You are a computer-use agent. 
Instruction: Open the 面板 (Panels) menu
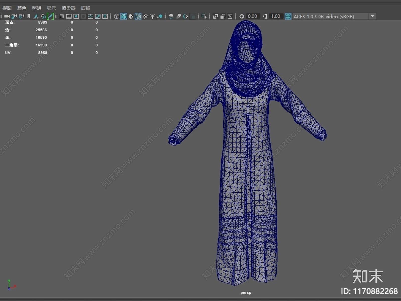point(86,8)
